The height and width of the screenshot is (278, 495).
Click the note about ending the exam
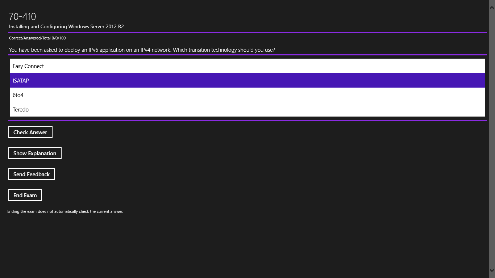66,211
